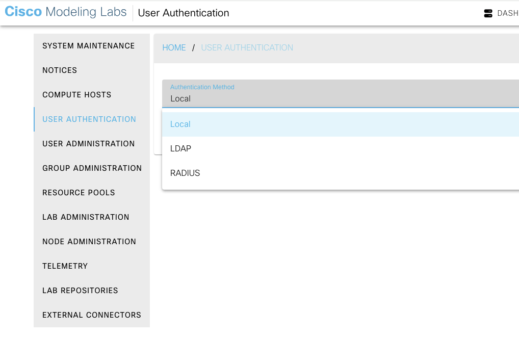Open External Connectors page
Viewport: 519px width, 337px height.
tap(92, 315)
